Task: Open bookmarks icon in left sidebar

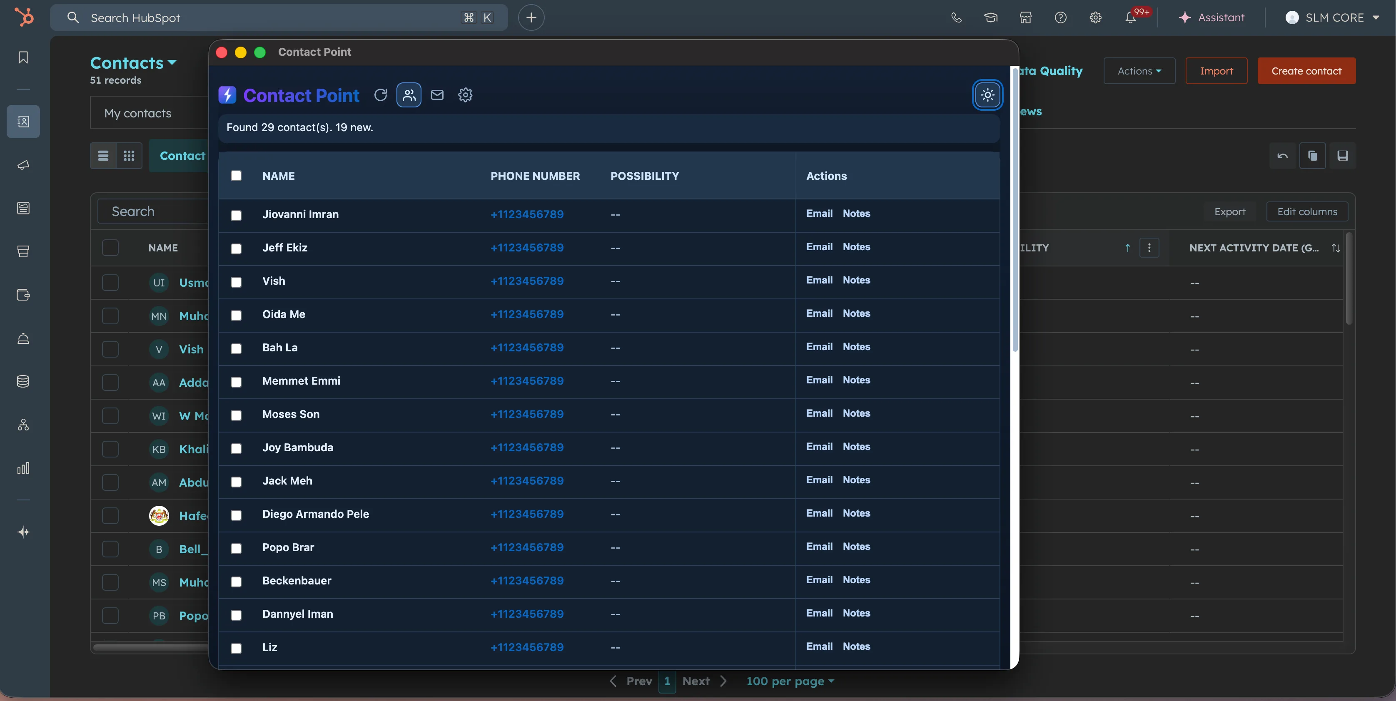Action: pyautogui.click(x=23, y=57)
